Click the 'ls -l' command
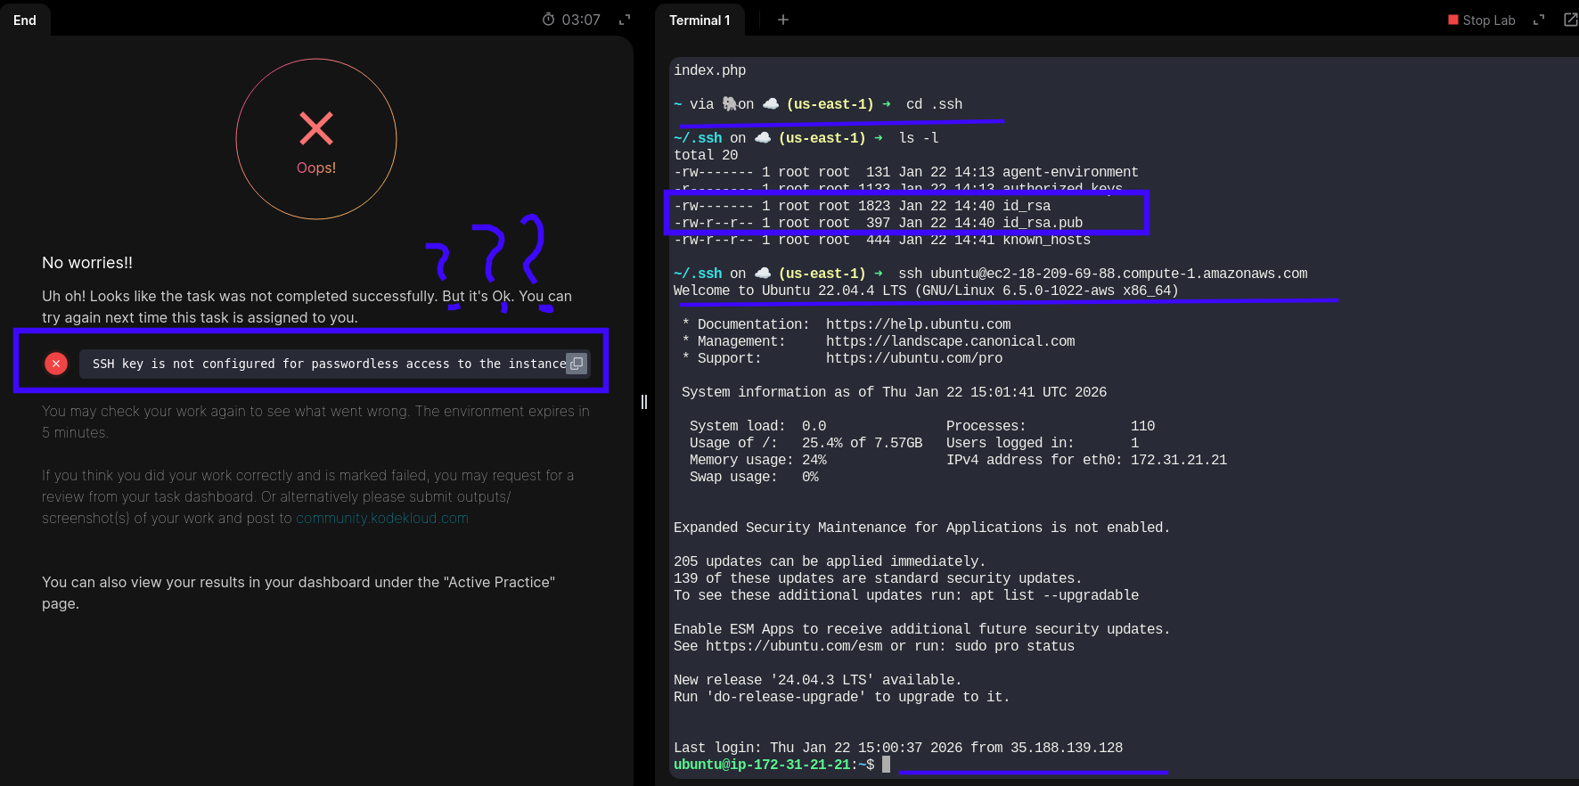 (x=919, y=138)
